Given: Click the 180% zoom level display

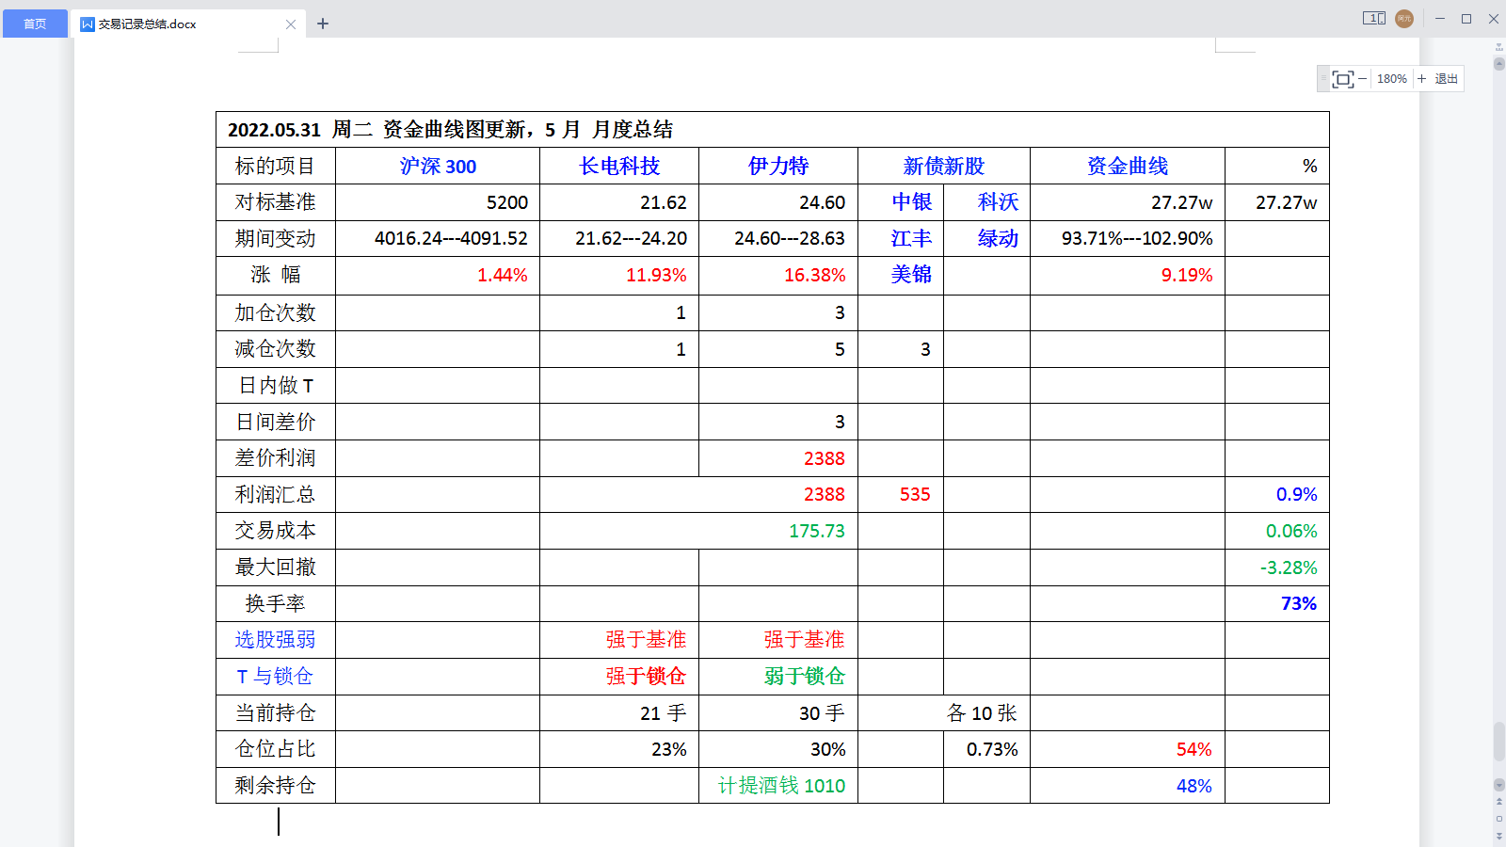Looking at the screenshot, I should tap(1392, 79).
